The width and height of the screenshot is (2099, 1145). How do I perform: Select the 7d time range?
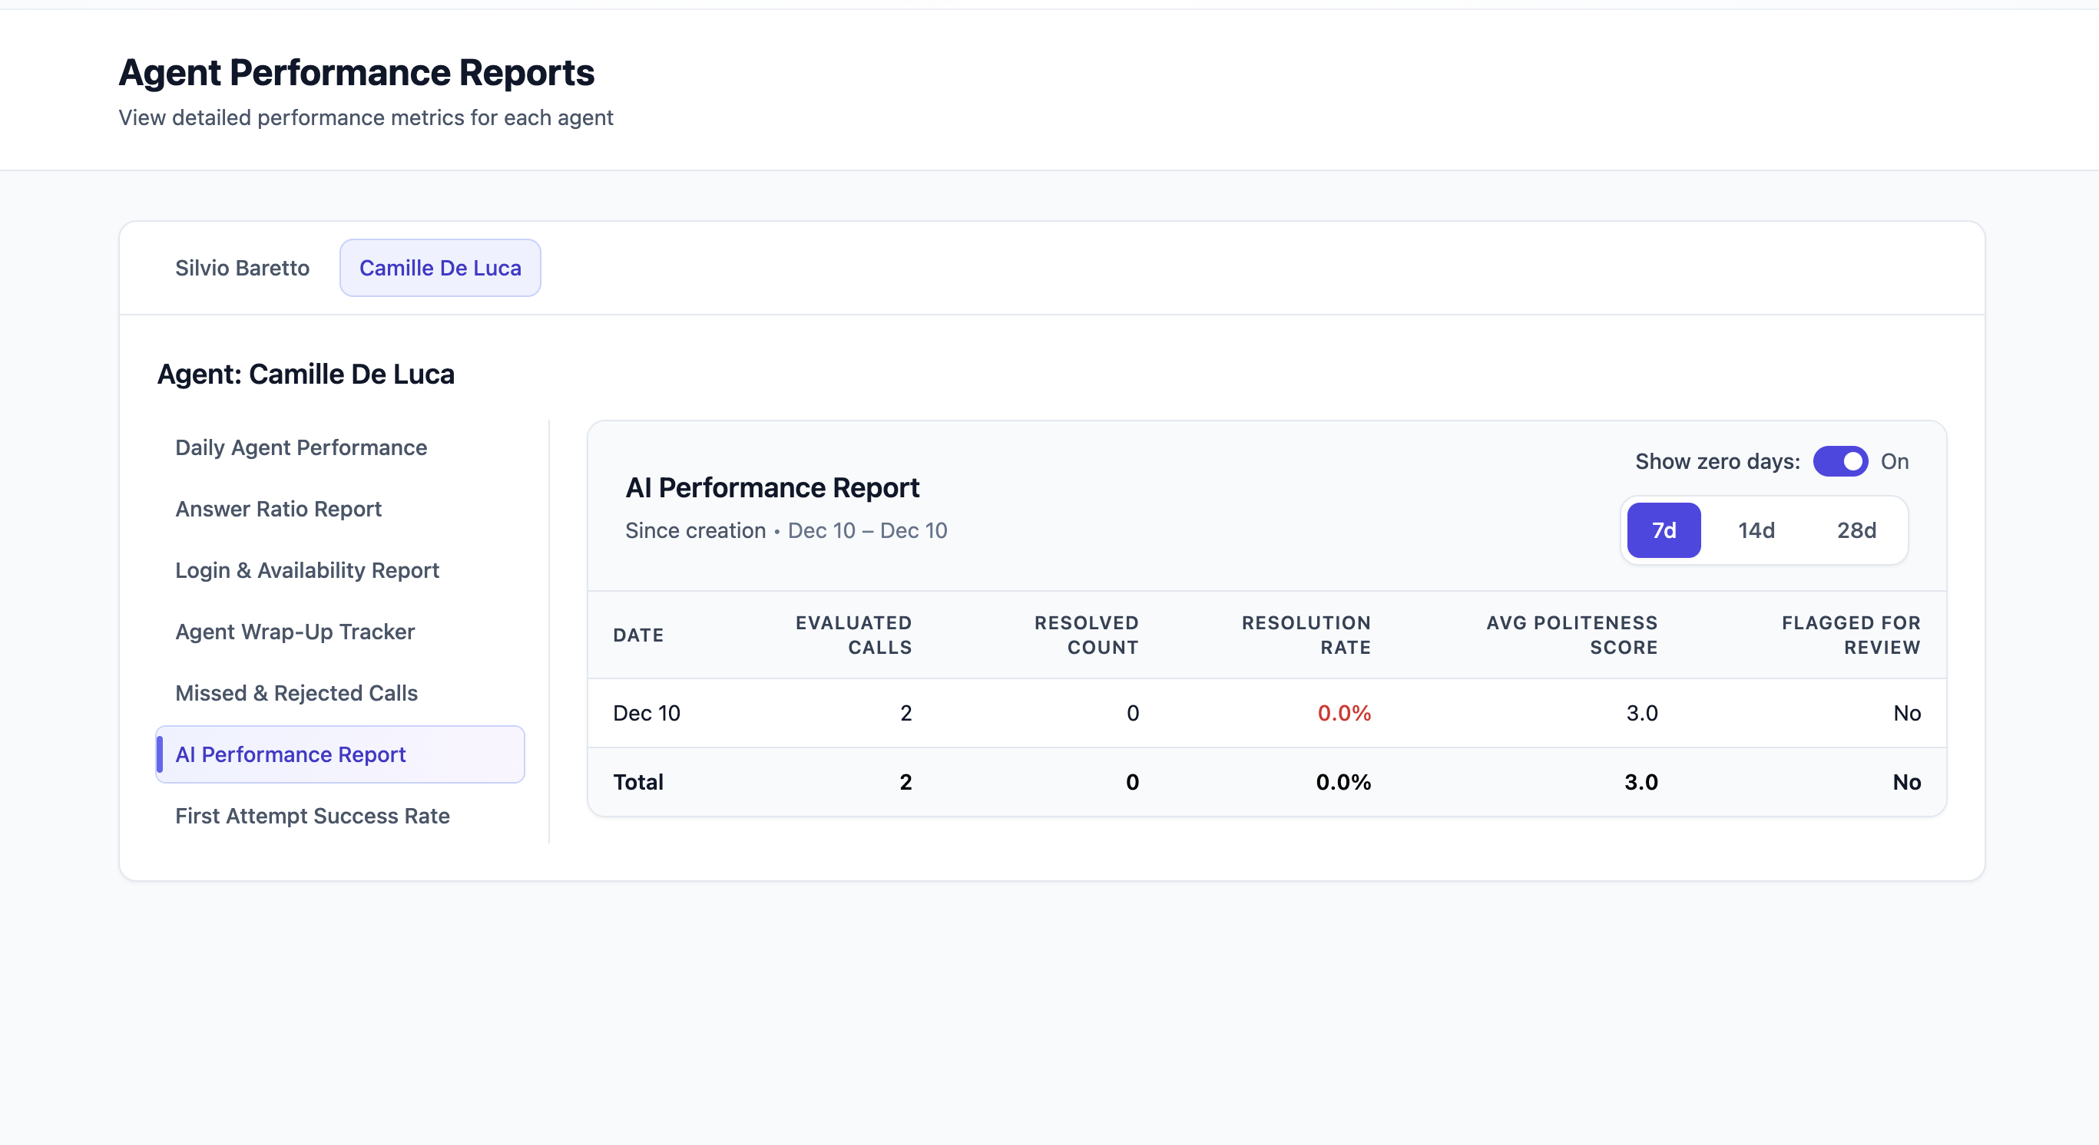[x=1663, y=530]
